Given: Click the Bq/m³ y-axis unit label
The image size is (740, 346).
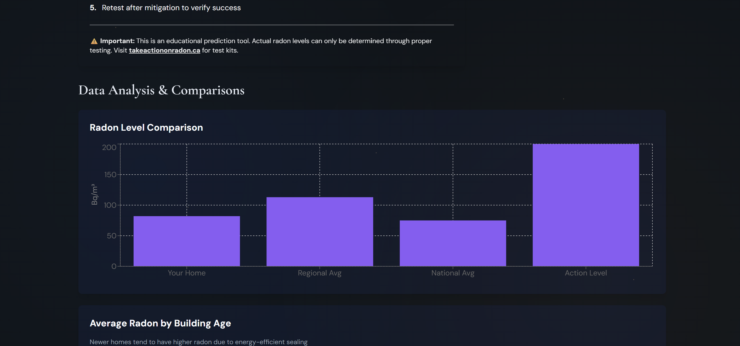Looking at the screenshot, I should point(94,194).
